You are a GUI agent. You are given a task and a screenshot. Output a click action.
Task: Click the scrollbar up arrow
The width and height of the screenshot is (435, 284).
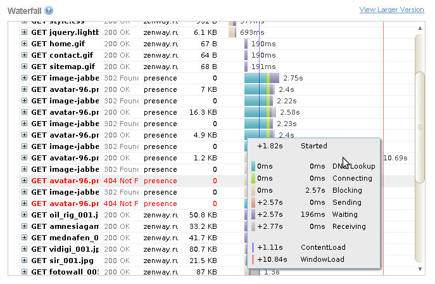coord(420,28)
